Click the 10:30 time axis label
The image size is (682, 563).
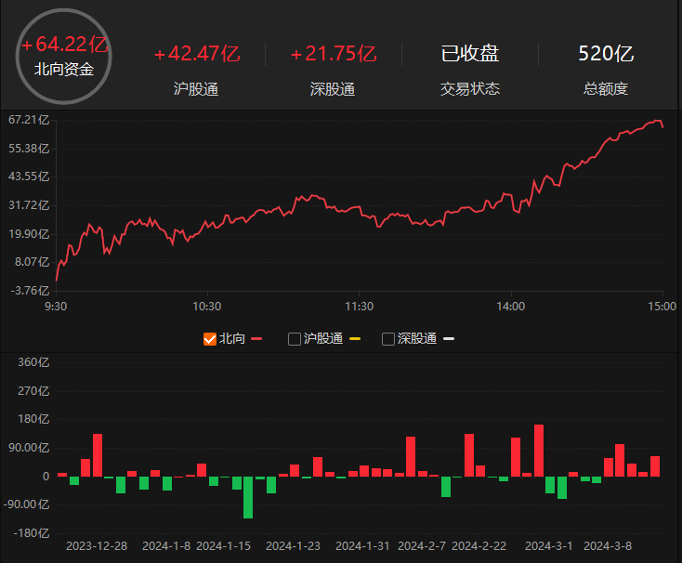(207, 307)
